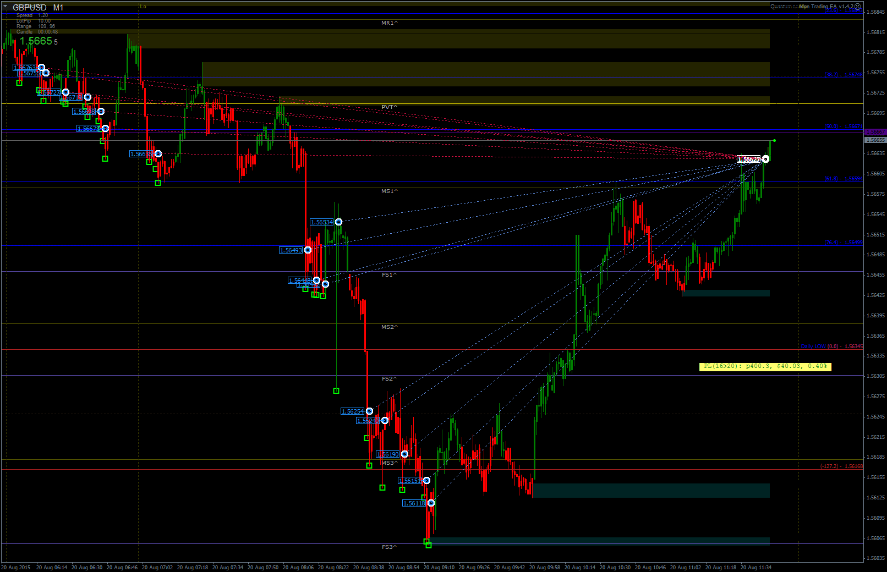Select the trade entry circle at 1.56727
This screenshot has width=887, height=572.
(x=65, y=92)
